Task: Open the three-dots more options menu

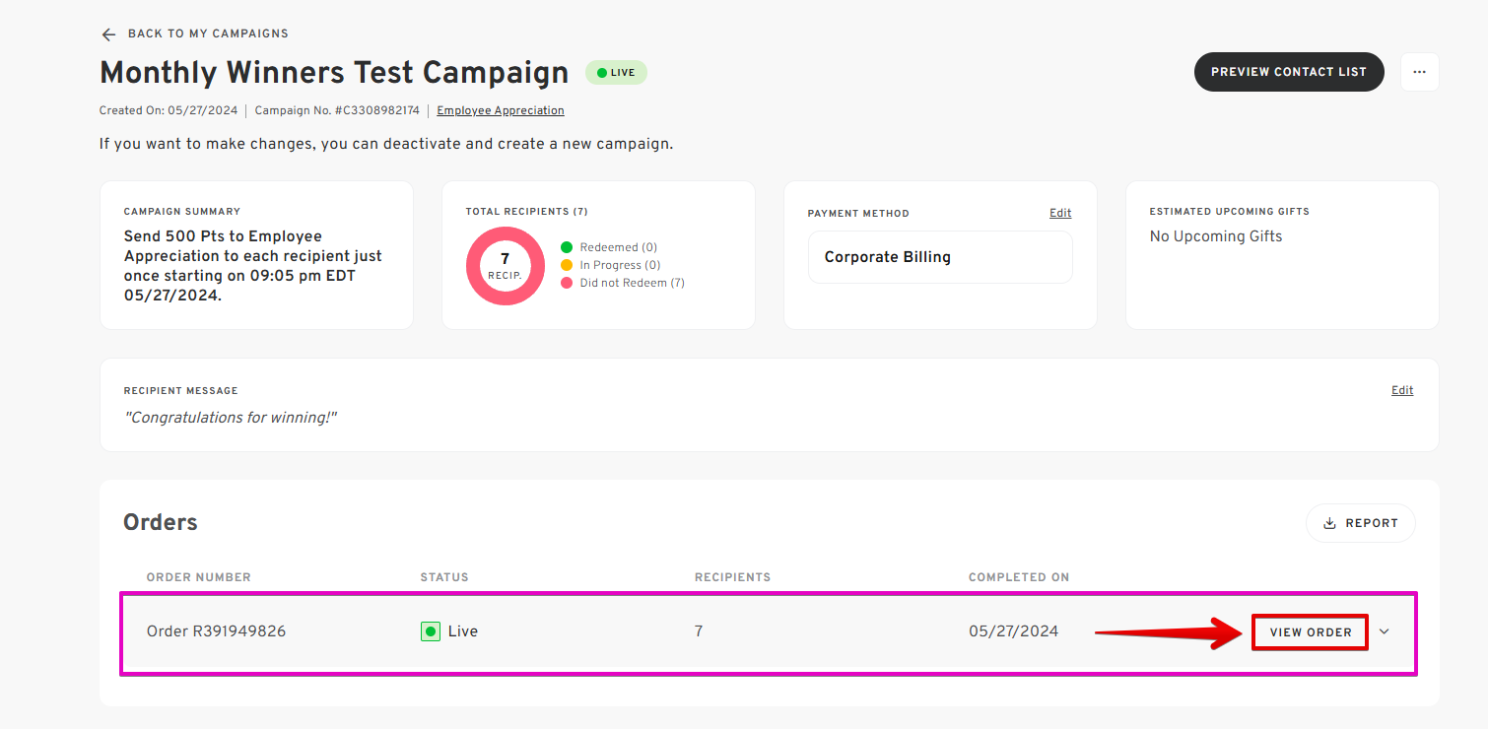Action: pos(1419,72)
